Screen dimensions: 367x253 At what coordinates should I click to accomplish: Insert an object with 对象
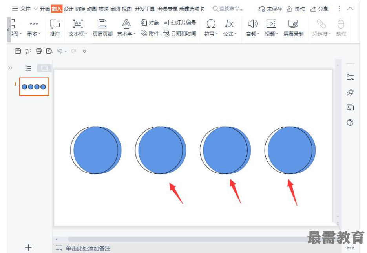150,23
